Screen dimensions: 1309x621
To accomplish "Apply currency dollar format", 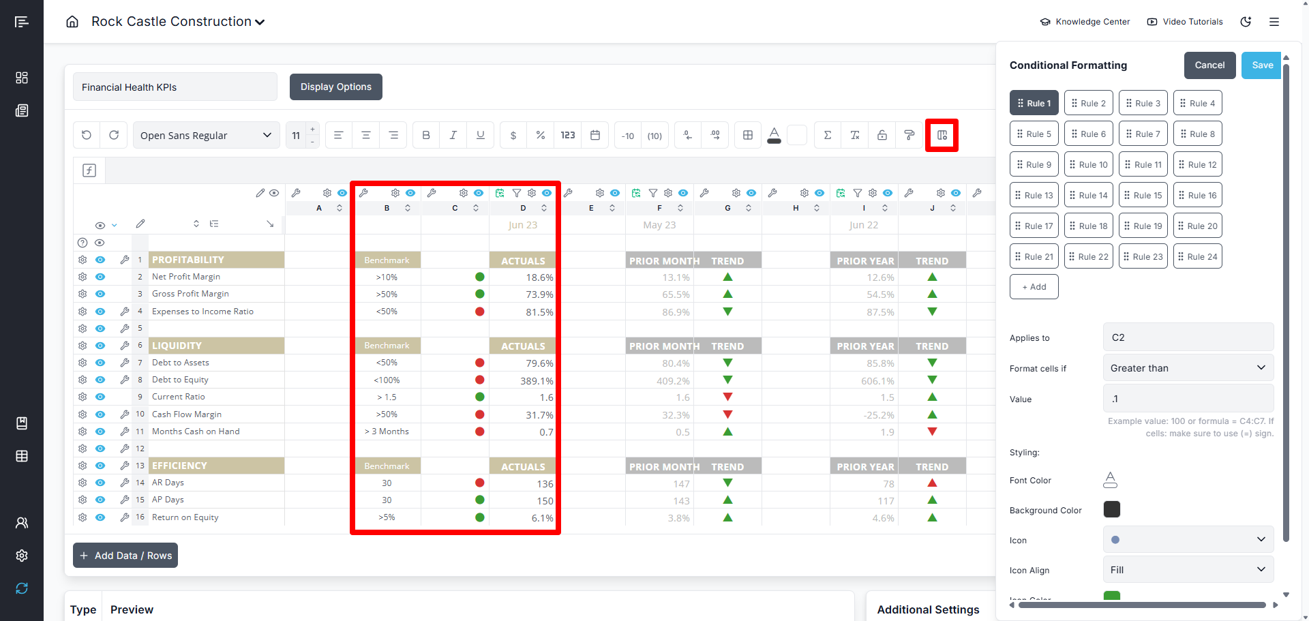I will pyautogui.click(x=513, y=135).
